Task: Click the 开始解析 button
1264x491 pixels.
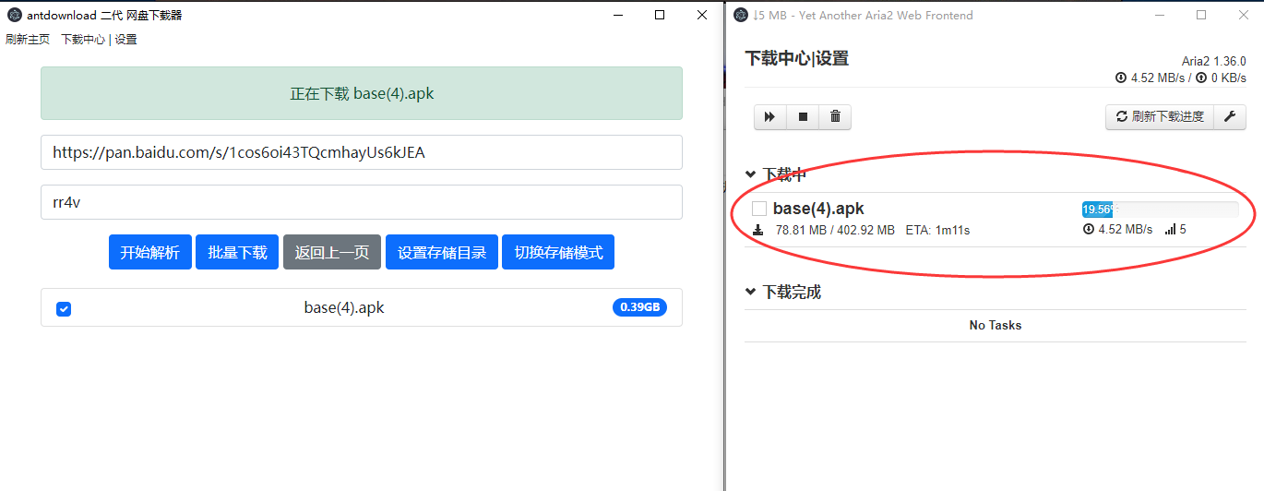Action: [x=150, y=252]
